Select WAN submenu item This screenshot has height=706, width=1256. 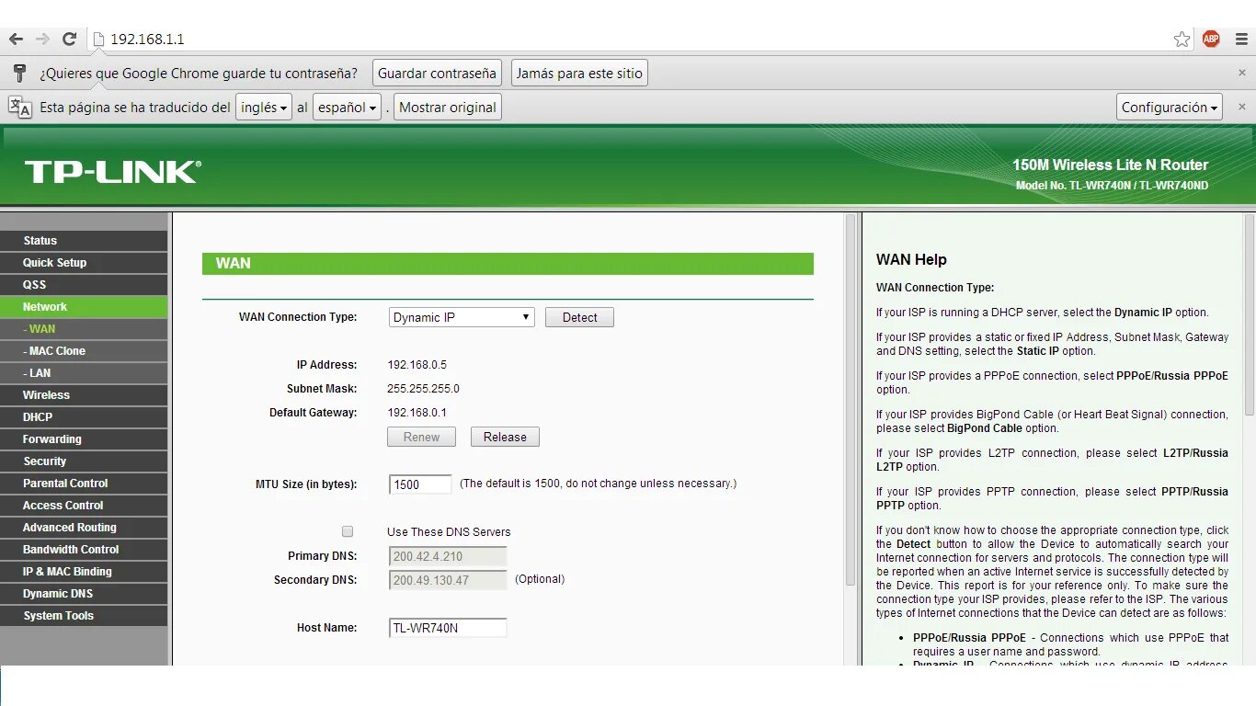coord(84,328)
